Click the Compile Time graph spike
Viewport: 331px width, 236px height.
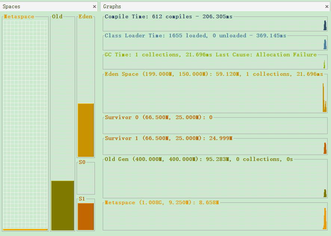click(x=325, y=25)
